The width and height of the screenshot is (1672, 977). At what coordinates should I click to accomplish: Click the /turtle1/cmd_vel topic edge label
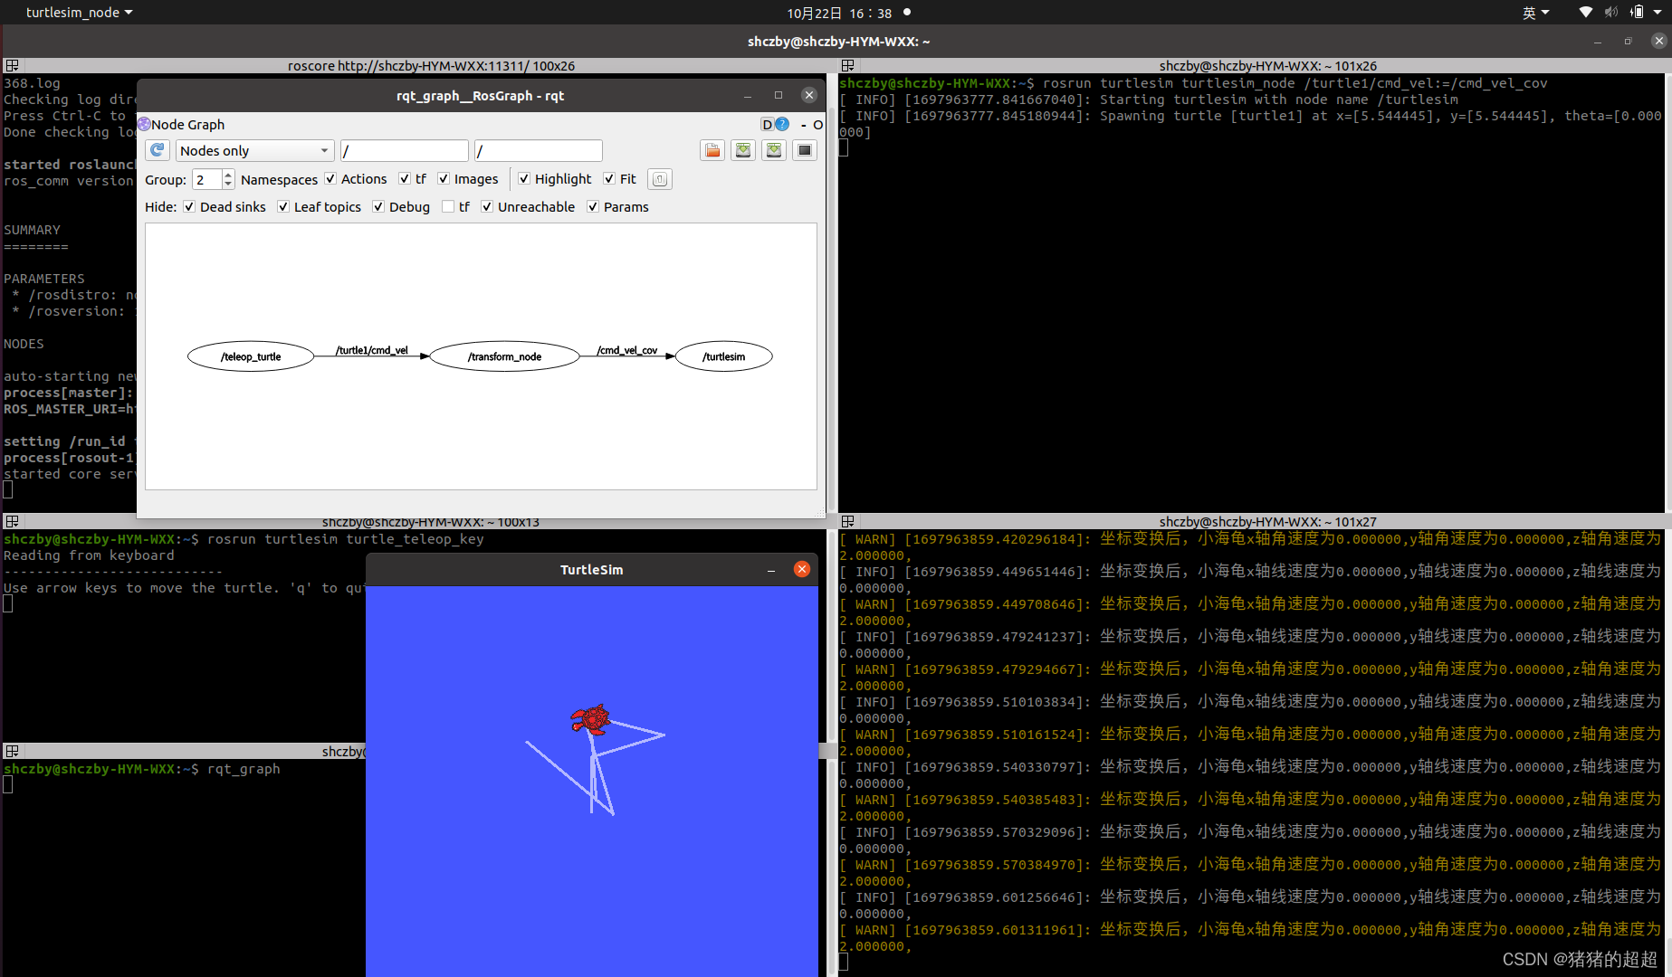coord(372,350)
